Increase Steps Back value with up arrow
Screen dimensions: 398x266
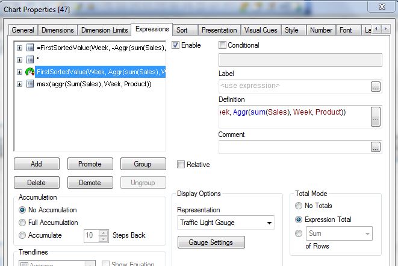(104, 233)
